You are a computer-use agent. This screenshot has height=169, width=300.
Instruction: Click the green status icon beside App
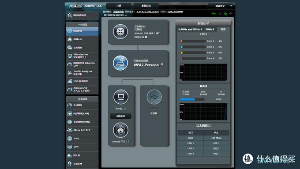(x=225, y=14)
